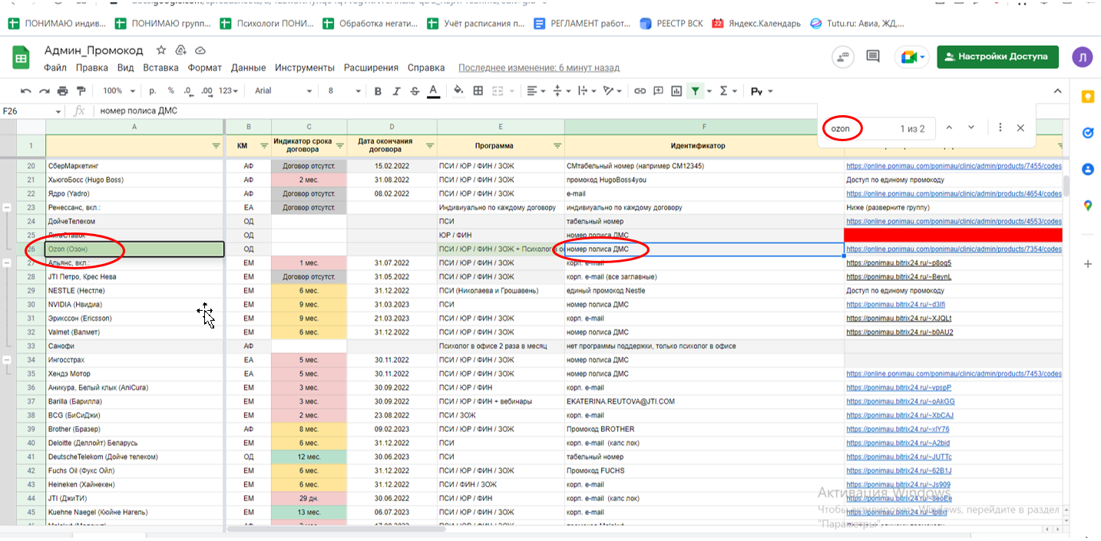This screenshot has width=1101, height=541.
Task: Open the filter dropdown in Программа header
Action: coord(557,146)
